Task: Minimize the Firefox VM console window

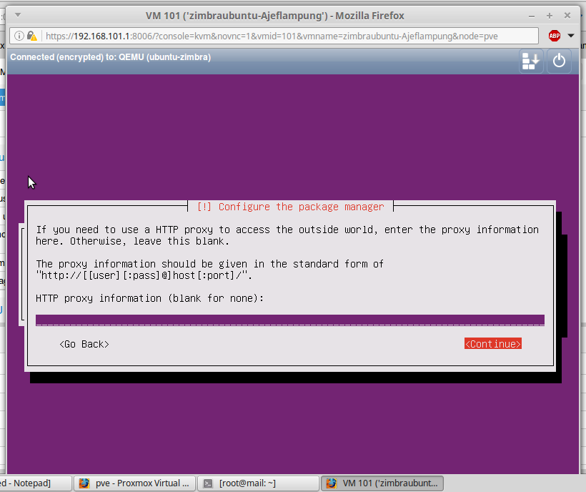Action: point(532,16)
